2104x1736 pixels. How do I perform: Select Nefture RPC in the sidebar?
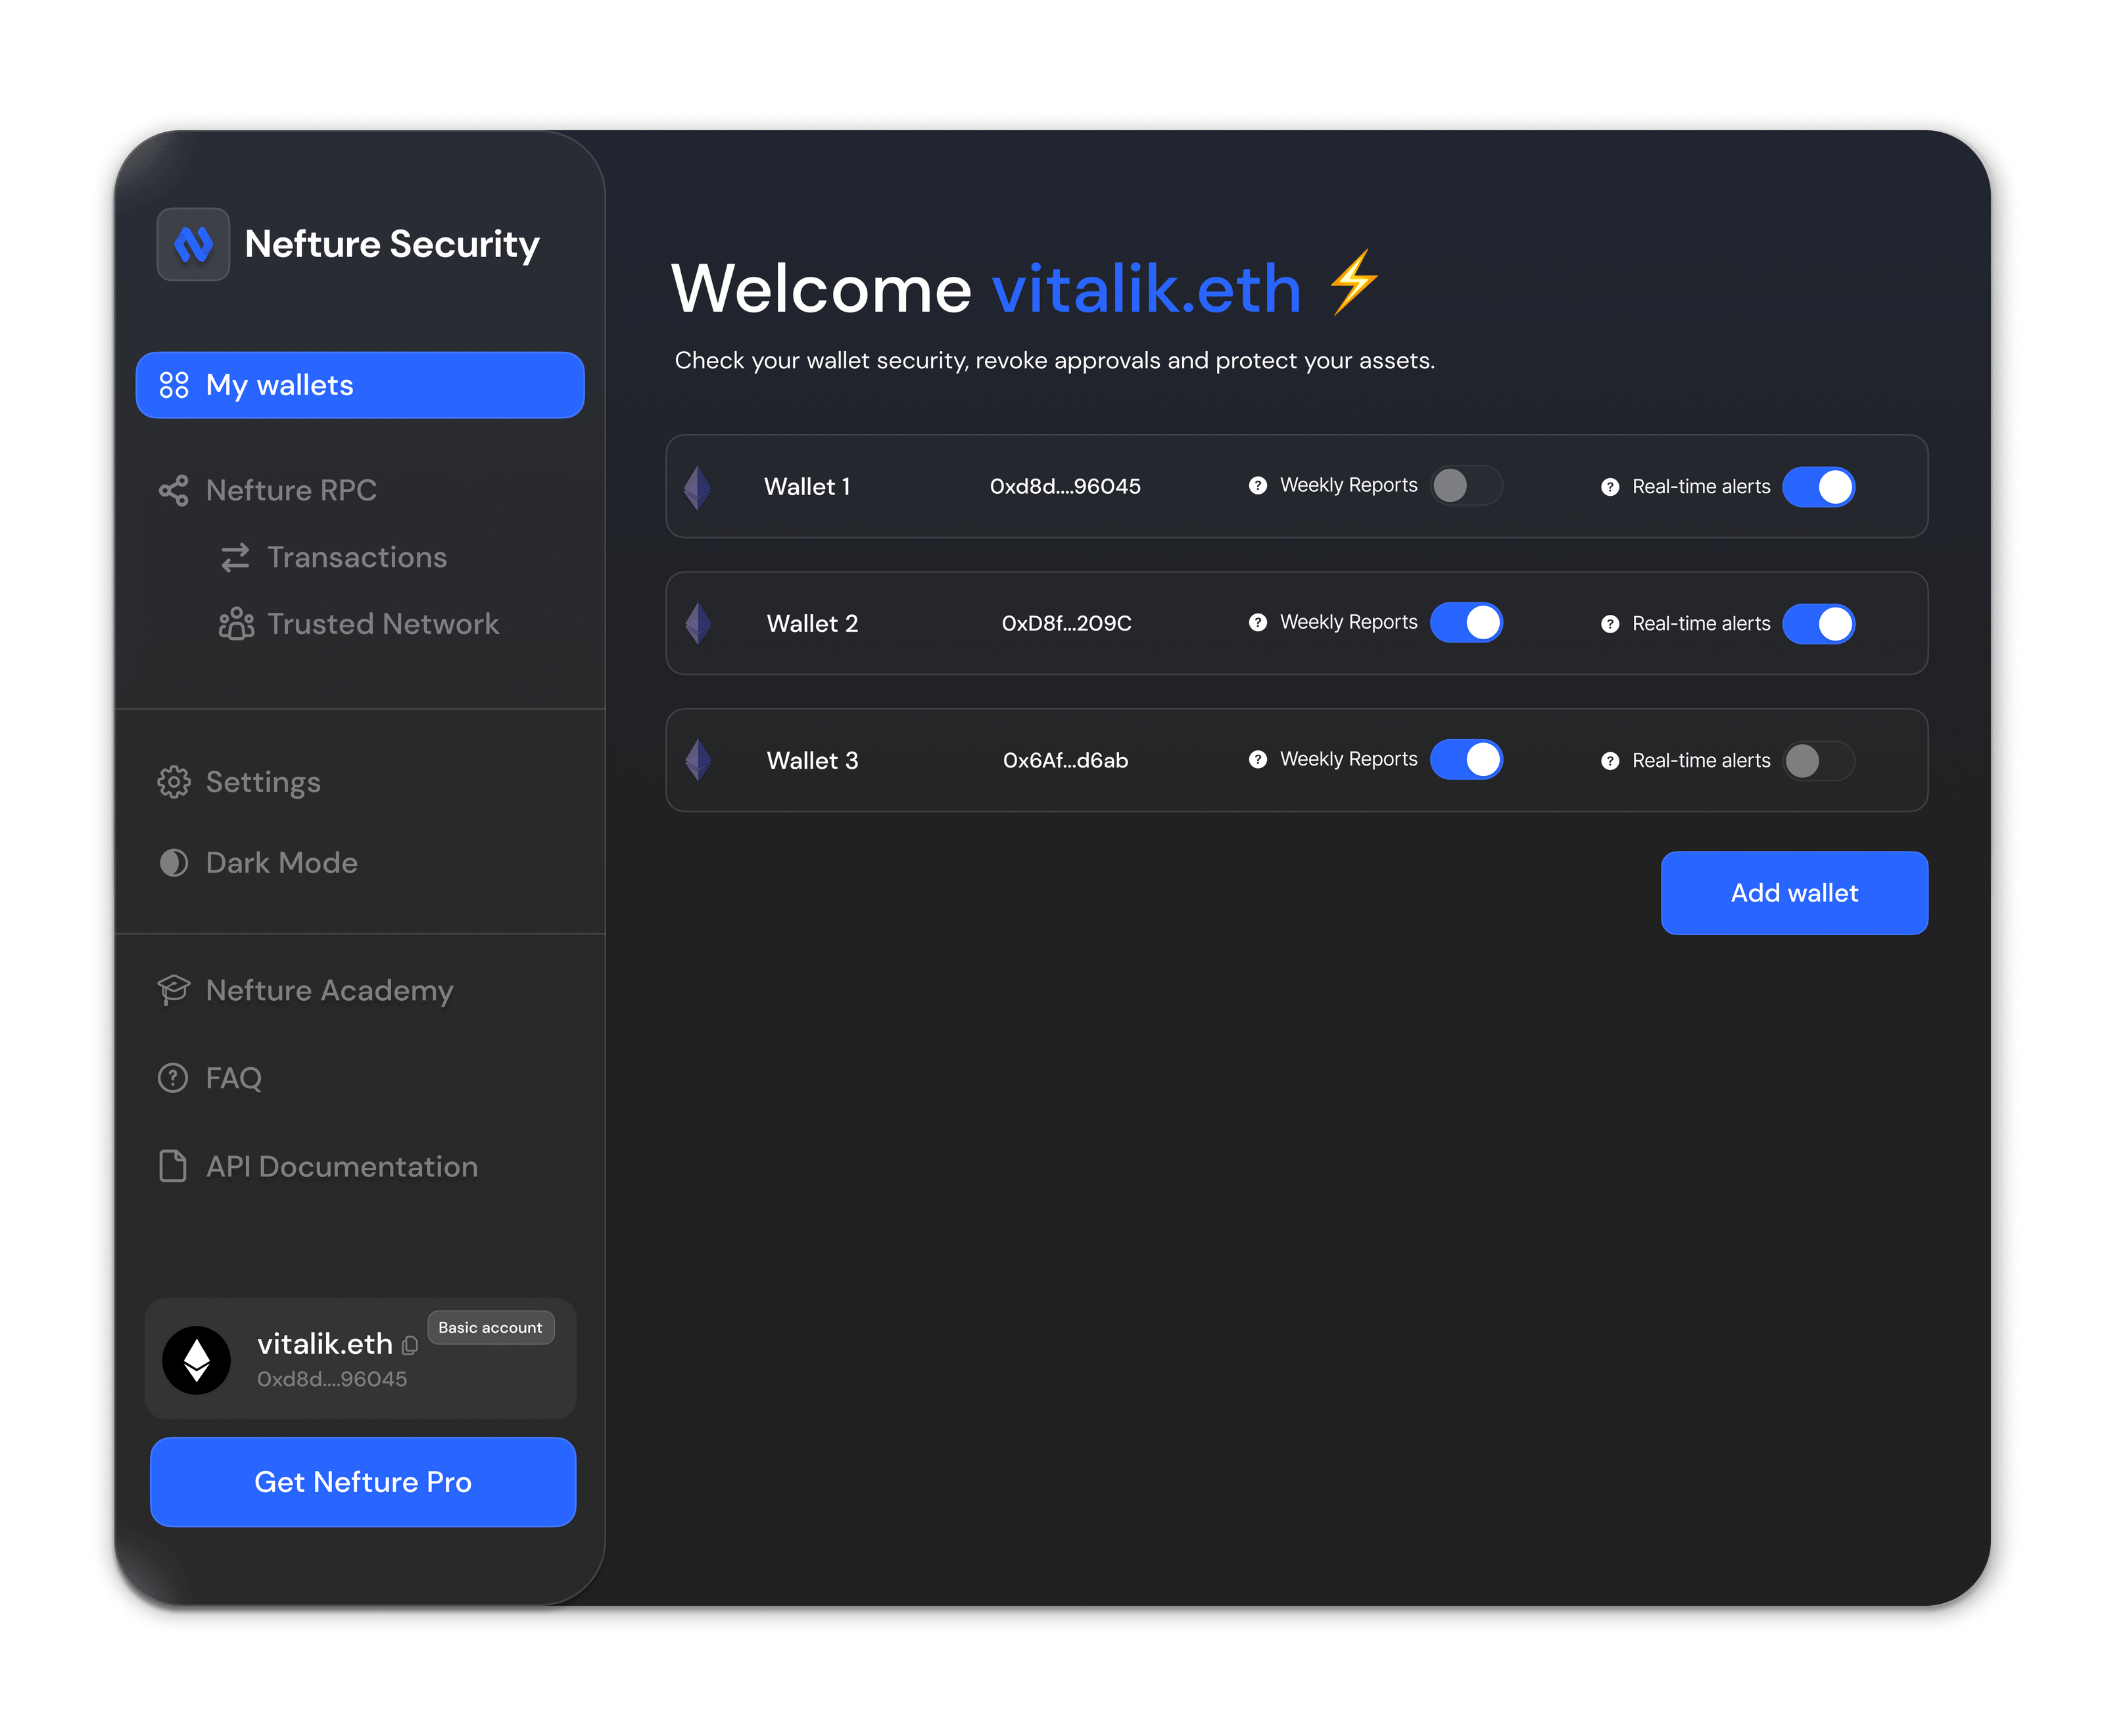click(290, 490)
